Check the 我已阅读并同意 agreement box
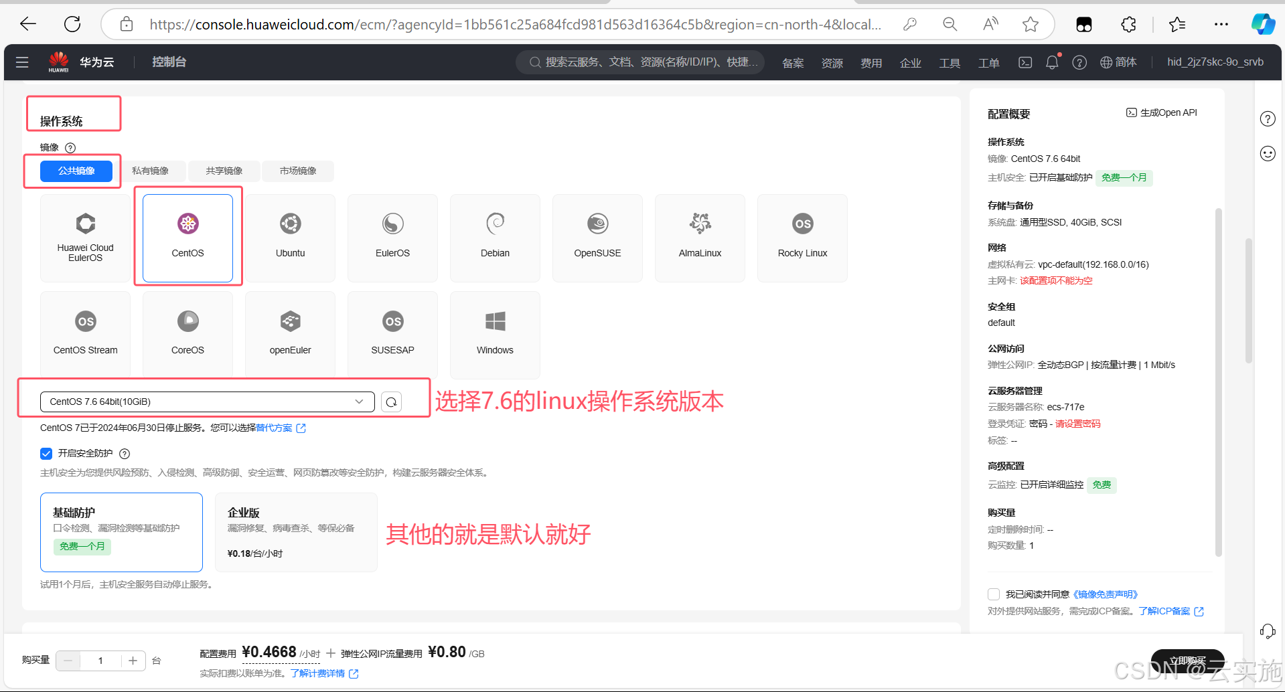Screen dimensions: 1285x692 coord(994,594)
